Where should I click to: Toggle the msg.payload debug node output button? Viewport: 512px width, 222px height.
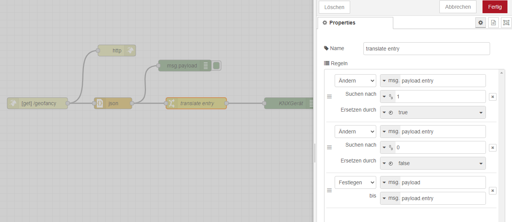(x=216, y=66)
